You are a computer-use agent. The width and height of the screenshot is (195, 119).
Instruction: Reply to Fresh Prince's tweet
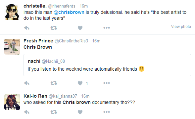click(26, 83)
